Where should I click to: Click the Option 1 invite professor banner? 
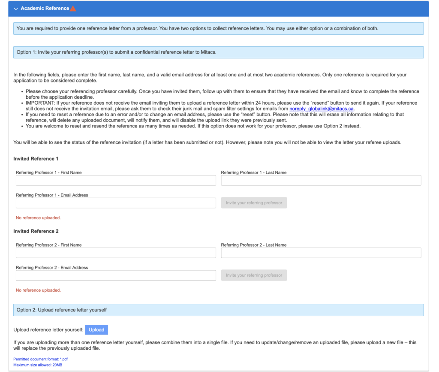(x=218, y=52)
